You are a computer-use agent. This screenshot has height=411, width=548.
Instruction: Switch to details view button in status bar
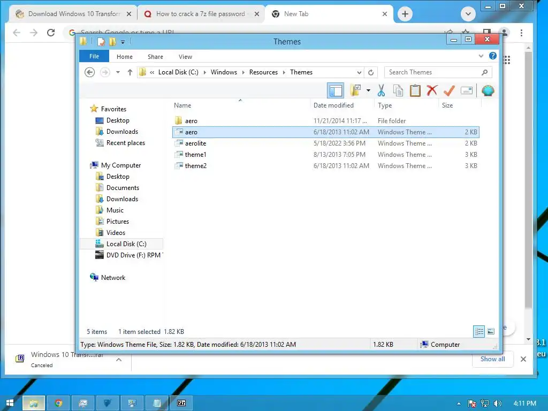[x=479, y=331]
